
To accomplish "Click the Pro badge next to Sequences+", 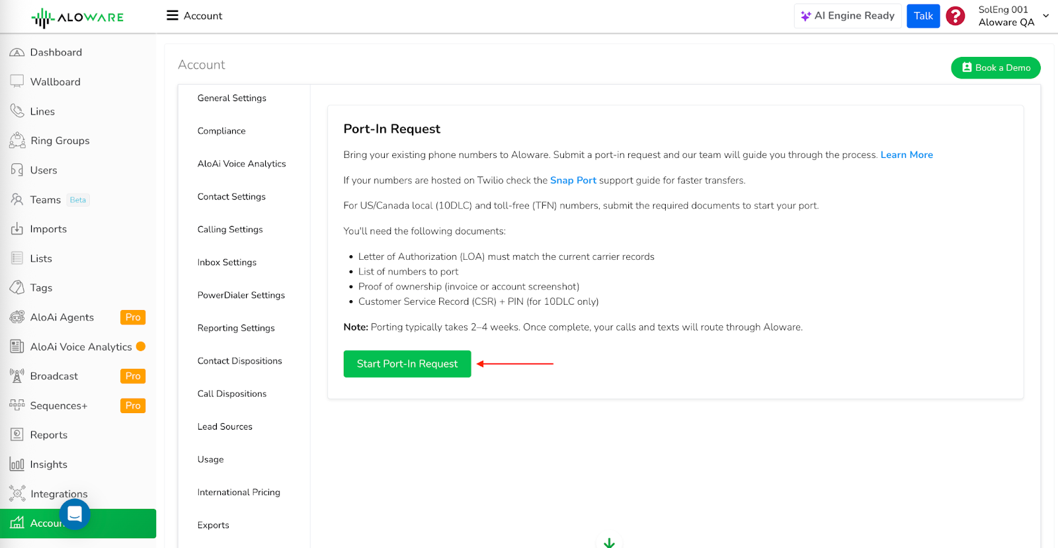I will point(133,405).
